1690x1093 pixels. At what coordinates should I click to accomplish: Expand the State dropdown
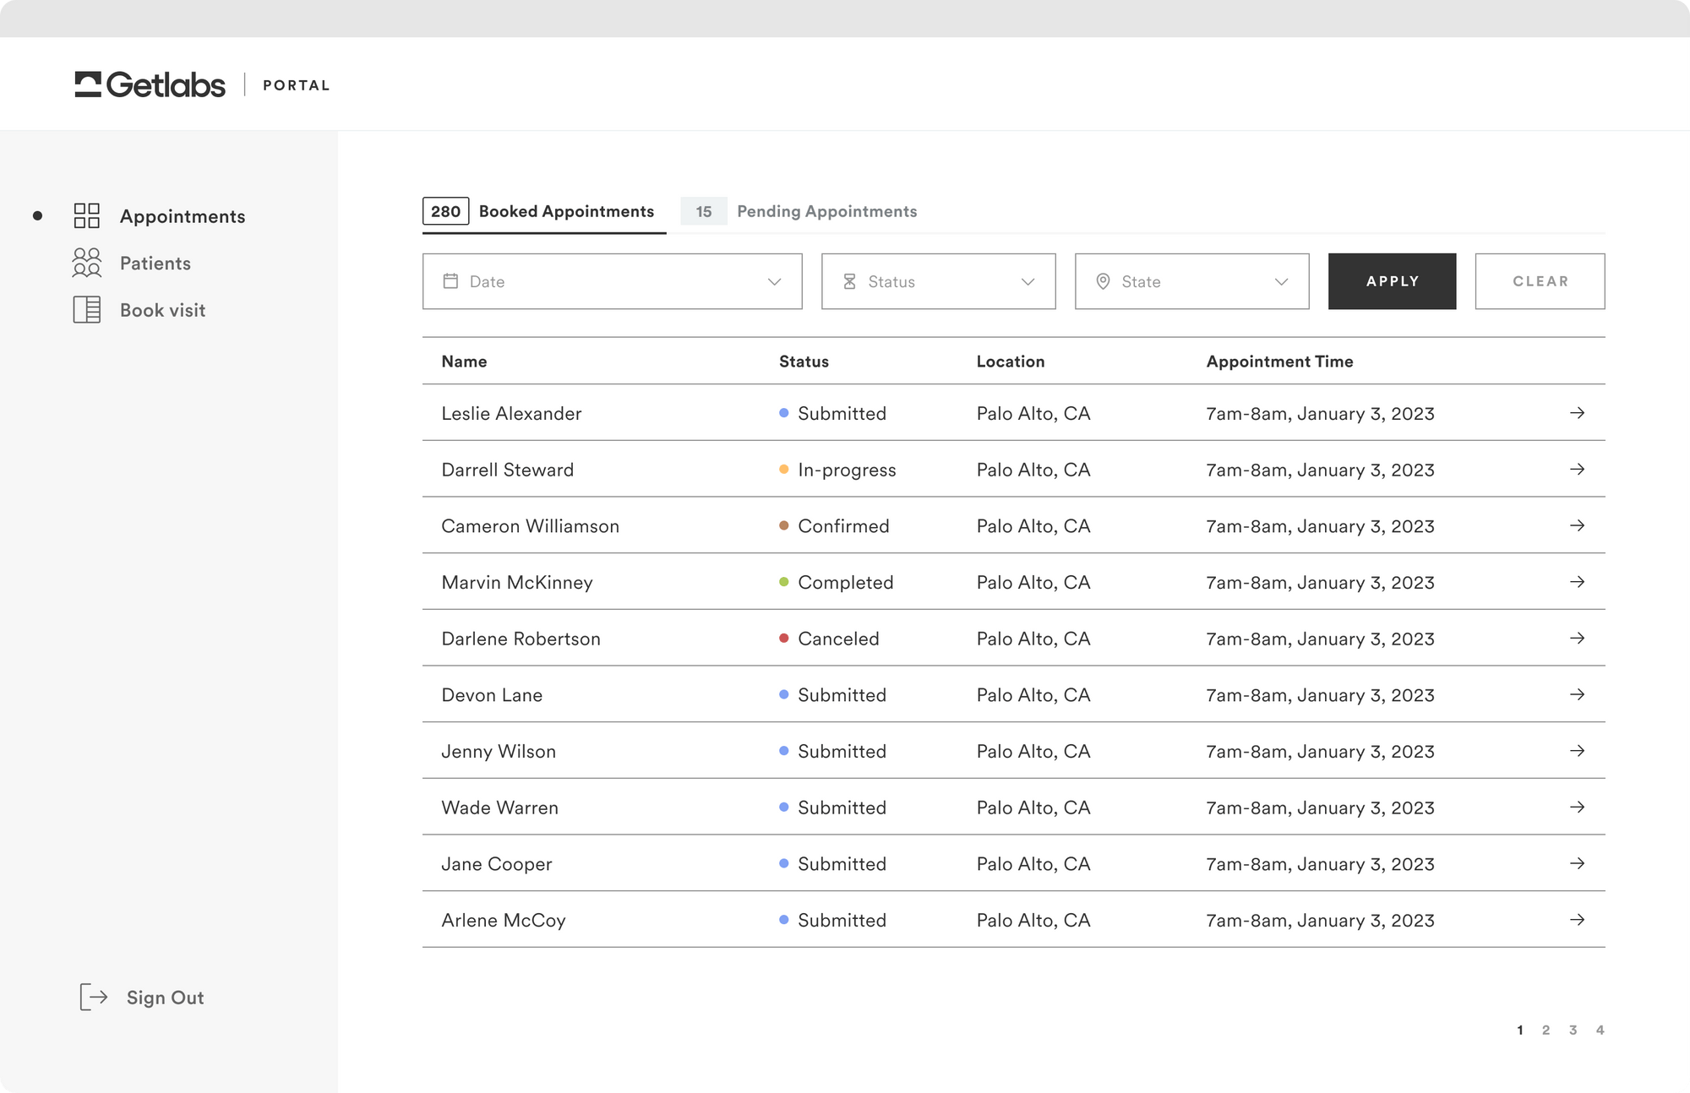pyautogui.click(x=1282, y=281)
